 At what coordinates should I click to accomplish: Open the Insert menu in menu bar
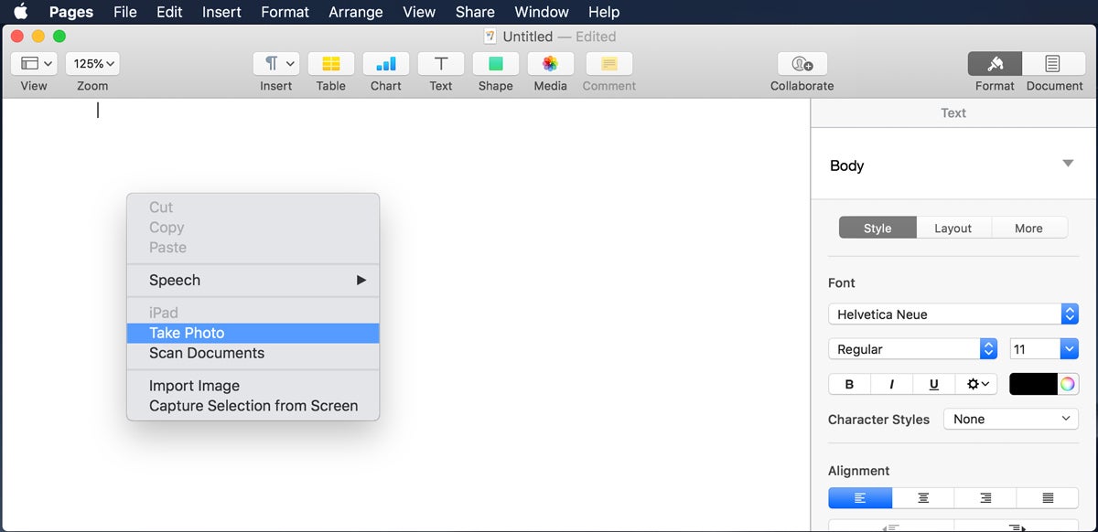(221, 12)
